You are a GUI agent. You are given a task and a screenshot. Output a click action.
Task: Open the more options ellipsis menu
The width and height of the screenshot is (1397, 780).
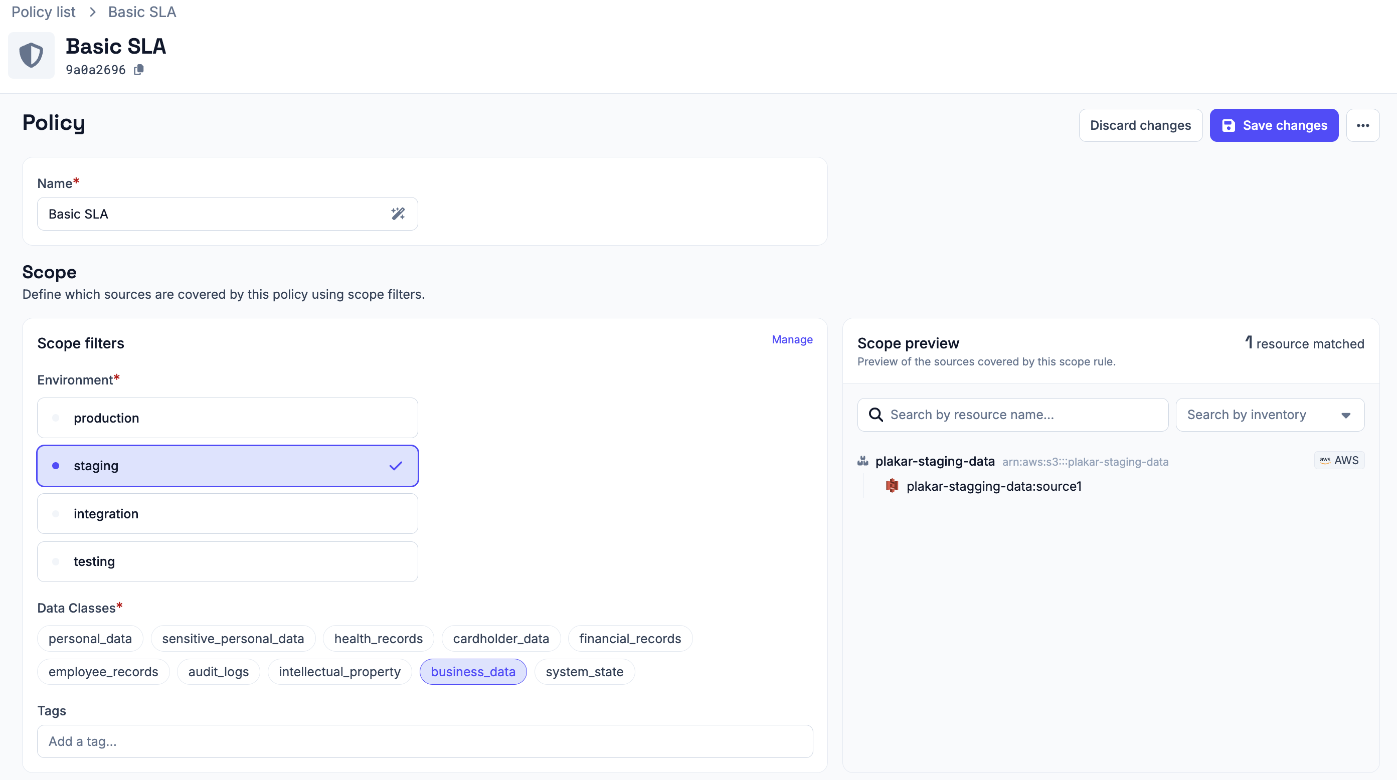[x=1363, y=125]
